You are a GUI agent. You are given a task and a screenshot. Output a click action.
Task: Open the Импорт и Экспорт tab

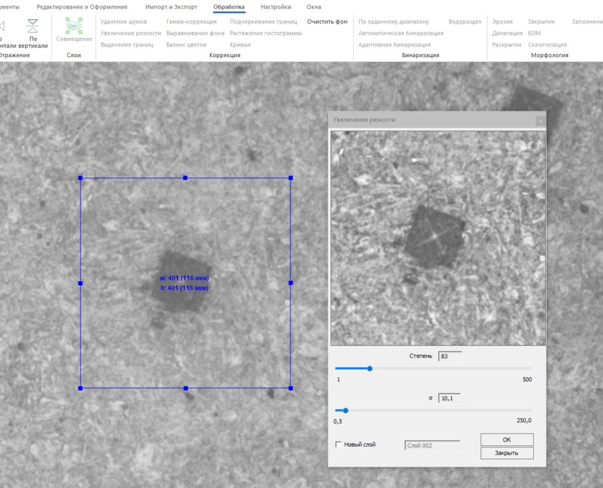[x=171, y=7]
